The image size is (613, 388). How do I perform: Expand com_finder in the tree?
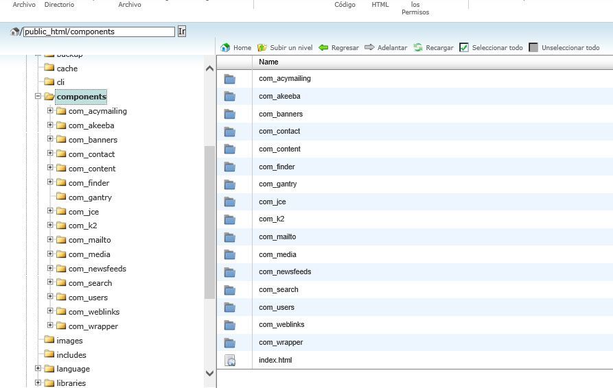[x=50, y=182]
